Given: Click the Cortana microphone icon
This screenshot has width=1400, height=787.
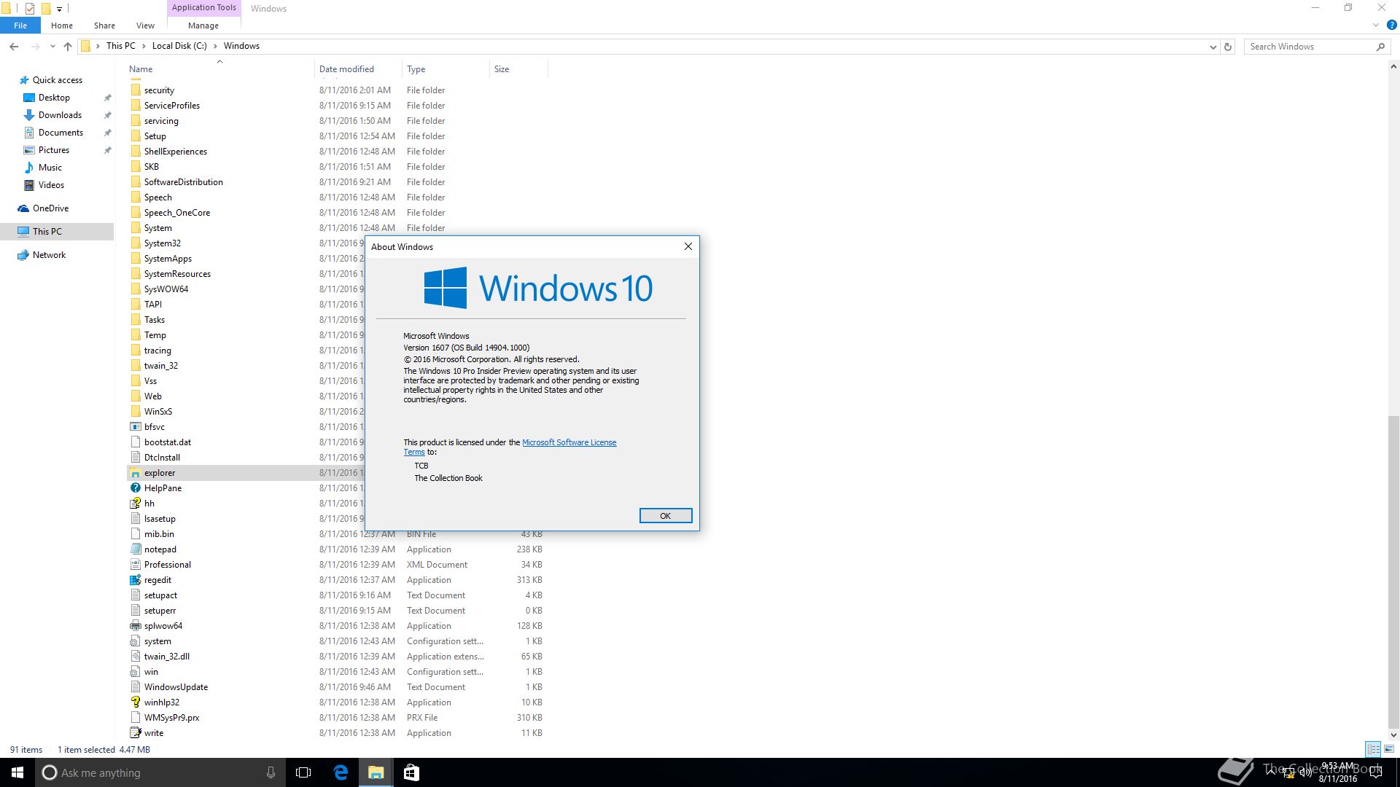Looking at the screenshot, I should pos(271,772).
